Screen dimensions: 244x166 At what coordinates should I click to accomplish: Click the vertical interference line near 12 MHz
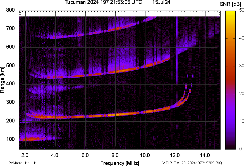point(177,50)
